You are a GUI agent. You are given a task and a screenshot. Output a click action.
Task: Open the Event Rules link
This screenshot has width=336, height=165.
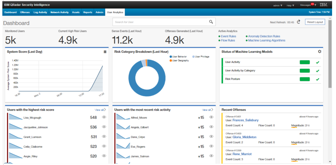point(229,36)
